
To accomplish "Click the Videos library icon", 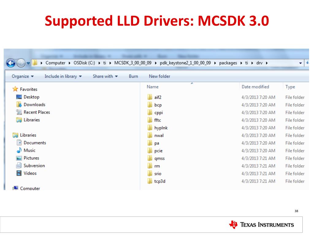I will tap(19, 173).
